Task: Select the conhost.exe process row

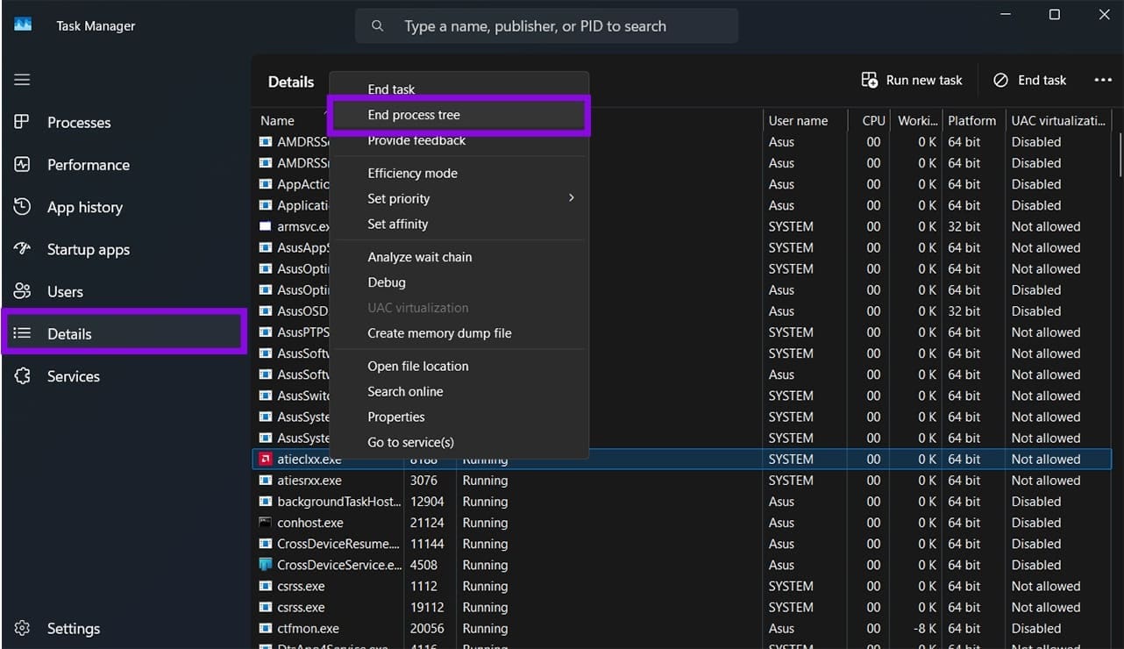Action: (683, 523)
